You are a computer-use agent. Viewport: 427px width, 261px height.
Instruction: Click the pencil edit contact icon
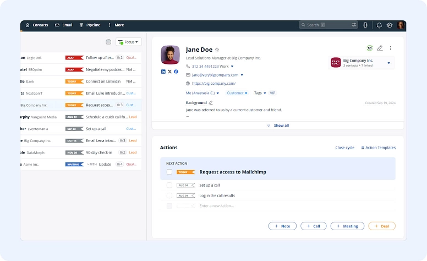coord(380,48)
